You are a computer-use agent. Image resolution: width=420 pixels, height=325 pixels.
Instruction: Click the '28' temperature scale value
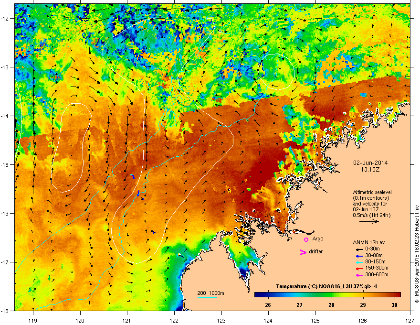[331, 305]
